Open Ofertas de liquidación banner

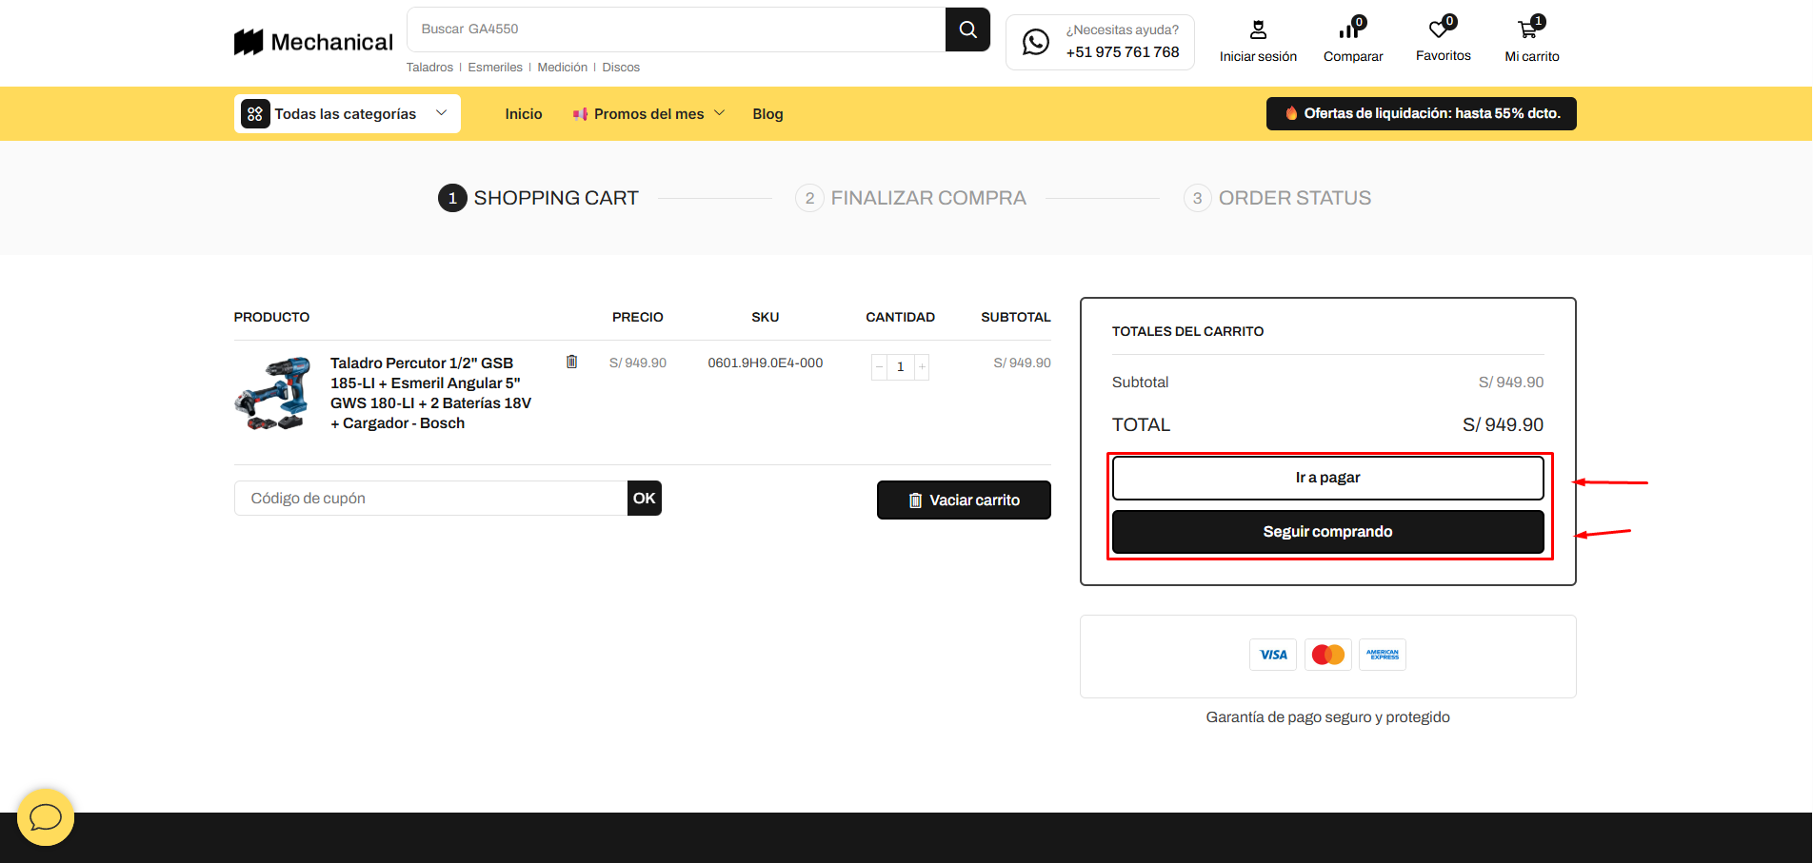pyautogui.click(x=1421, y=113)
